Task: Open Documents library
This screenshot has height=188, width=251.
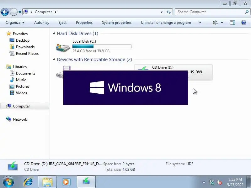Action: coord(25,73)
